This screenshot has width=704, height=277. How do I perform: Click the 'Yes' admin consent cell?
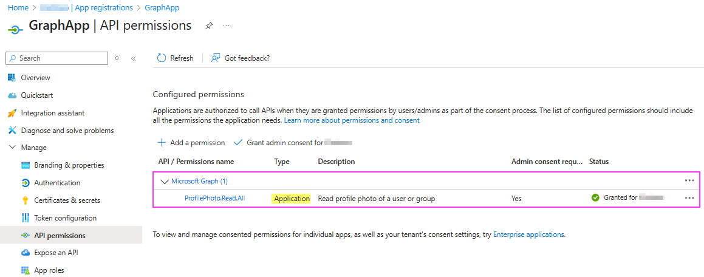(x=516, y=198)
